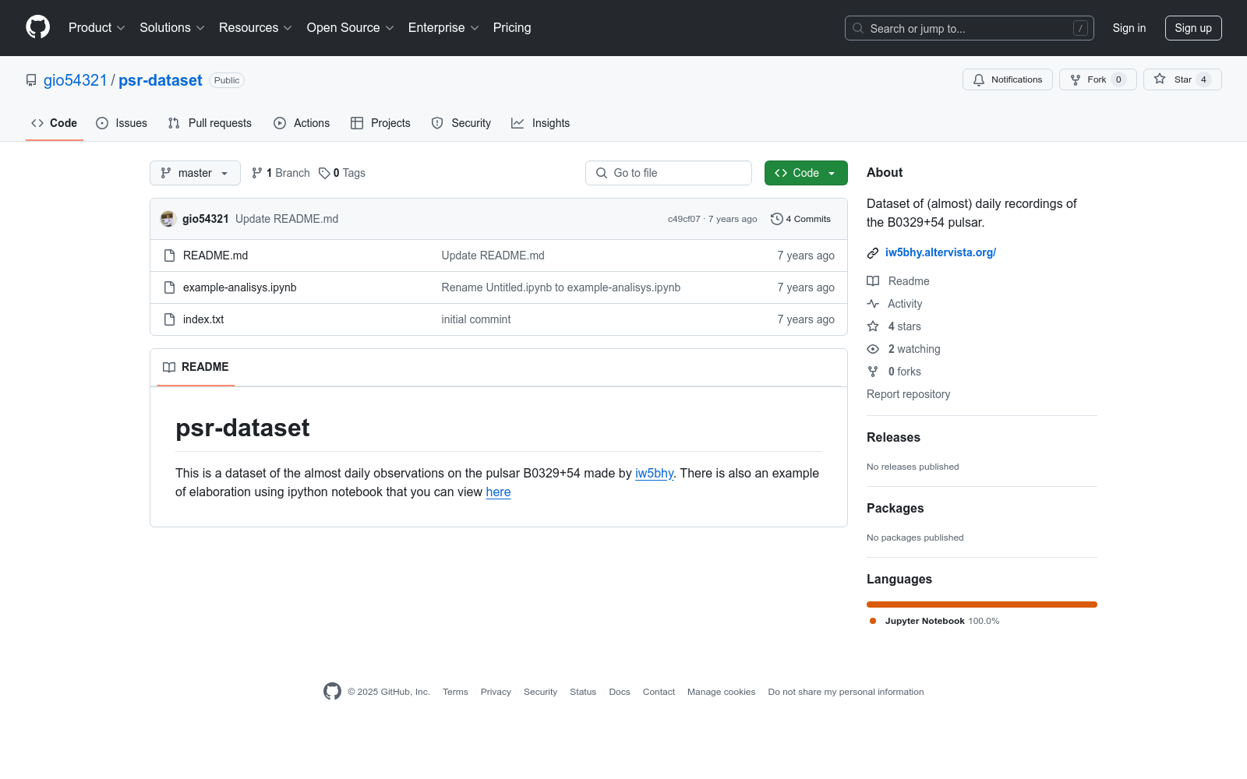View the 0 forks list
Image resolution: width=1247 pixels, height=779 pixels.
(895, 372)
